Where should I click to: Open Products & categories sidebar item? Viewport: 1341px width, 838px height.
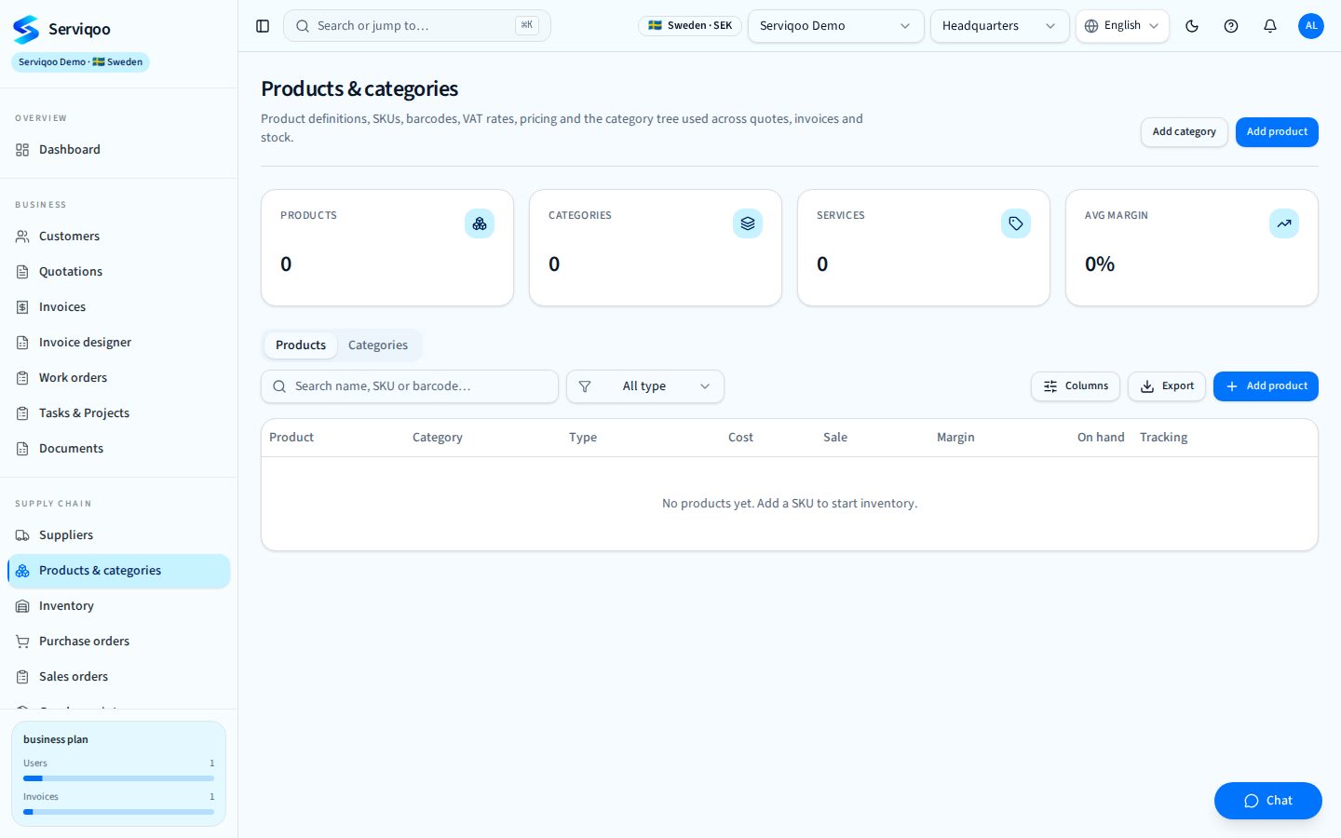point(118,571)
